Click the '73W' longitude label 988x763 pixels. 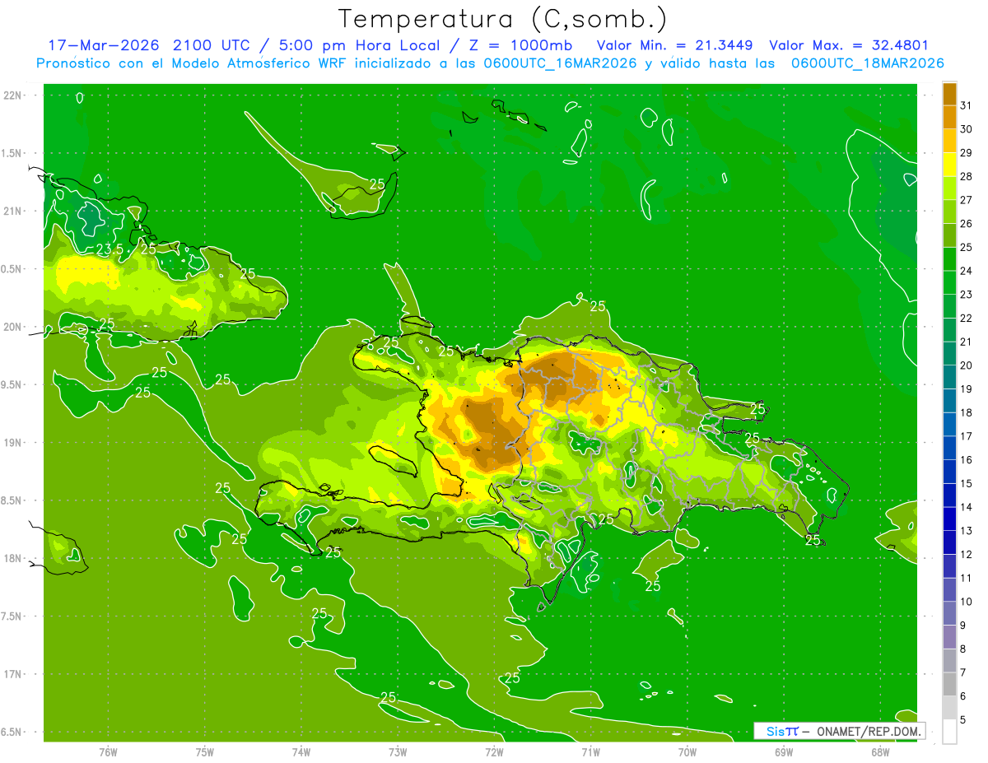(398, 752)
